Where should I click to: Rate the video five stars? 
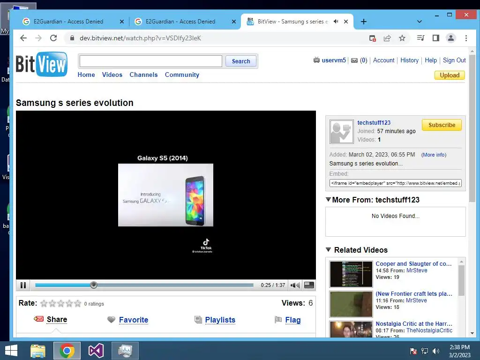pos(78,303)
